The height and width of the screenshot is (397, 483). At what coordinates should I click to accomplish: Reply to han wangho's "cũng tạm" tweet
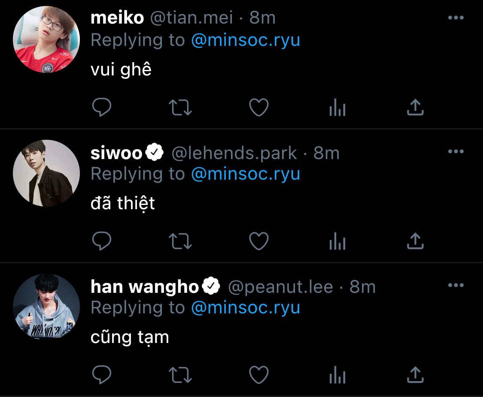(x=102, y=375)
